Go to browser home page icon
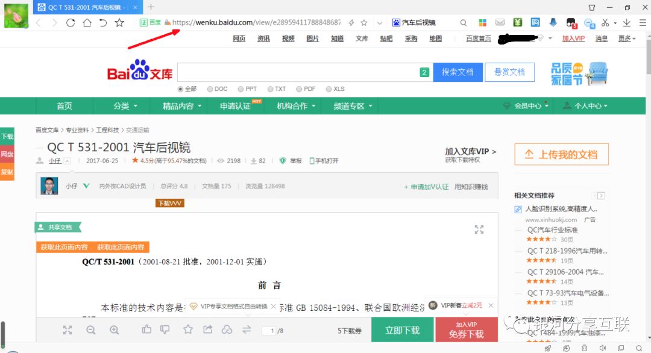Image resolution: width=651 pixels, height=353 pixels. 87,23
